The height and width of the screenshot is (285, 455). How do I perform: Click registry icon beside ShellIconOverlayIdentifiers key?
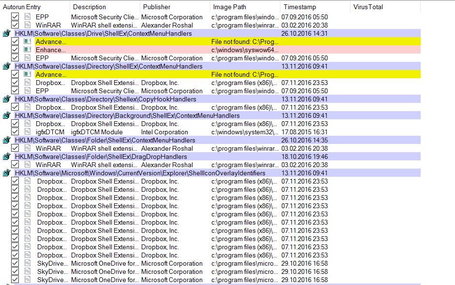(x=6, y=173)
